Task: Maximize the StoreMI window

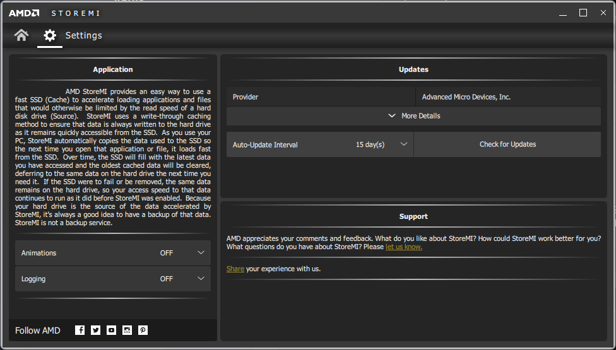Action: 583,13
